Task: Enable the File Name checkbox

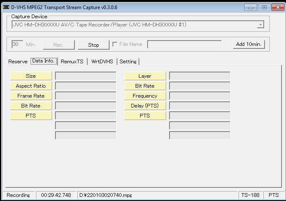Action: [115, 44]
